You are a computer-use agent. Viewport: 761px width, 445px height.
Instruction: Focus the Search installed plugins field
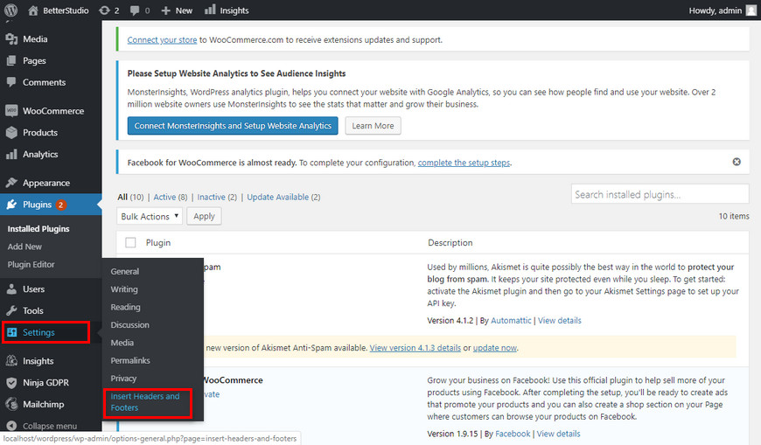pyautogui.click(x=660, y=194)
